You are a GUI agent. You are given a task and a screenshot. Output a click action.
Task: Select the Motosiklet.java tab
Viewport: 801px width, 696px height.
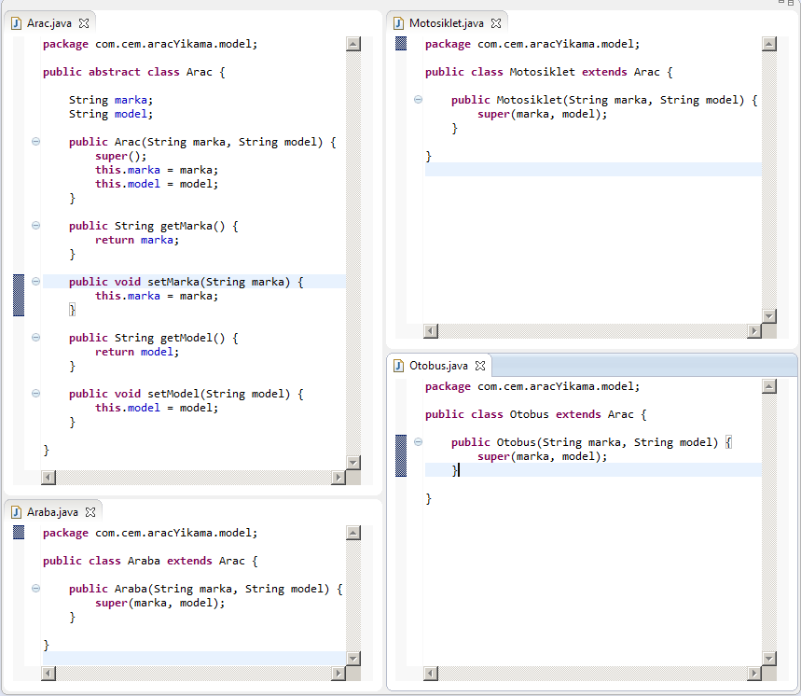pyautogui.click(x=446, y=22)
